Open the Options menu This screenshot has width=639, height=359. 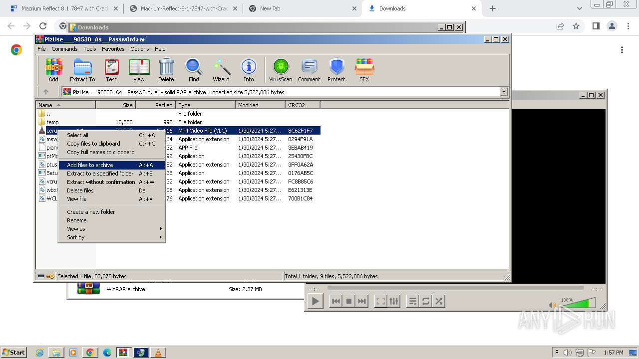click(x=140, y=49)
